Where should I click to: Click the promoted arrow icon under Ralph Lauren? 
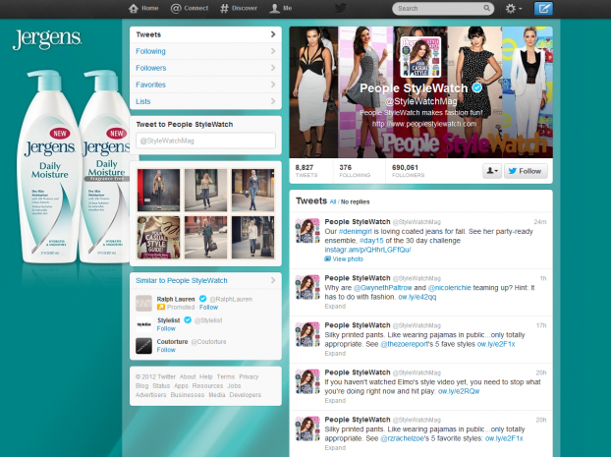pos(160,308)
